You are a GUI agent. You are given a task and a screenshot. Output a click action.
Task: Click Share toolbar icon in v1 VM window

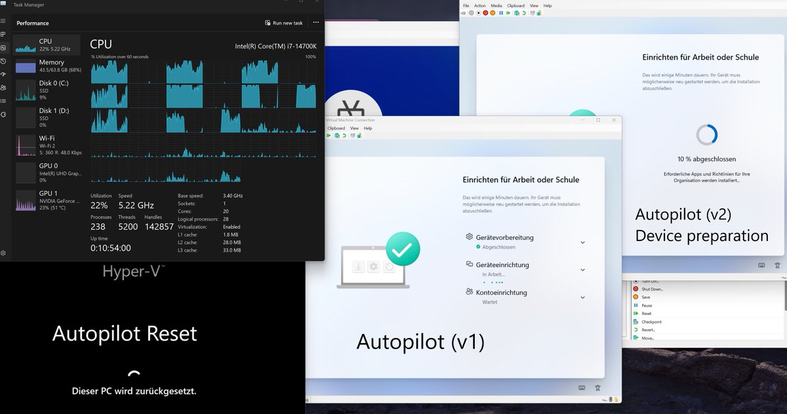click(x=359, y=136)
